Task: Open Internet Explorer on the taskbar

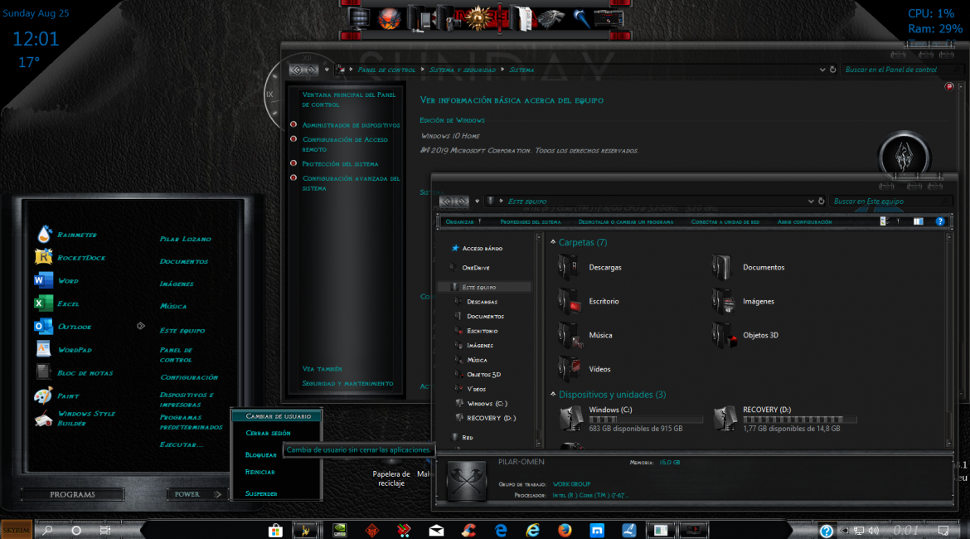Action: click(x=532, y=531)
